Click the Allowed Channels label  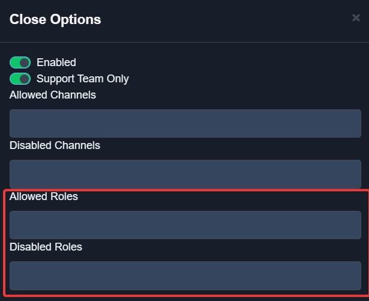pyautogui.click(x=53, y=95)
